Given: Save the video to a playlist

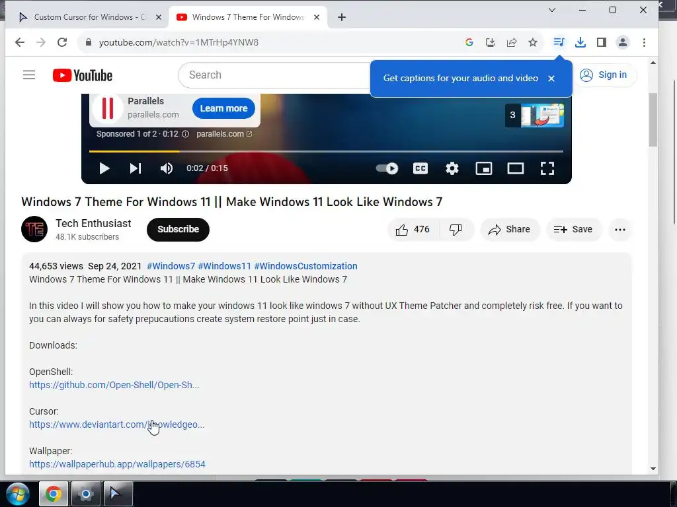Looking at the screenshot, I should coord(573,229).
